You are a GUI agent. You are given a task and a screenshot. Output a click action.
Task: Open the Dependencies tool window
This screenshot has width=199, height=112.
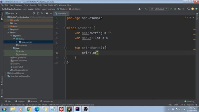[46, 101]
